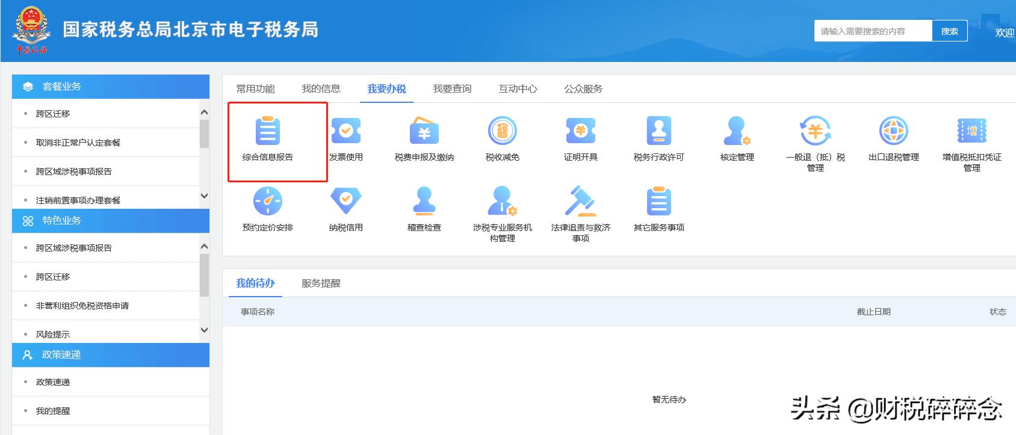Open 非营利组织免税资格申请 link

click(82, 306)
